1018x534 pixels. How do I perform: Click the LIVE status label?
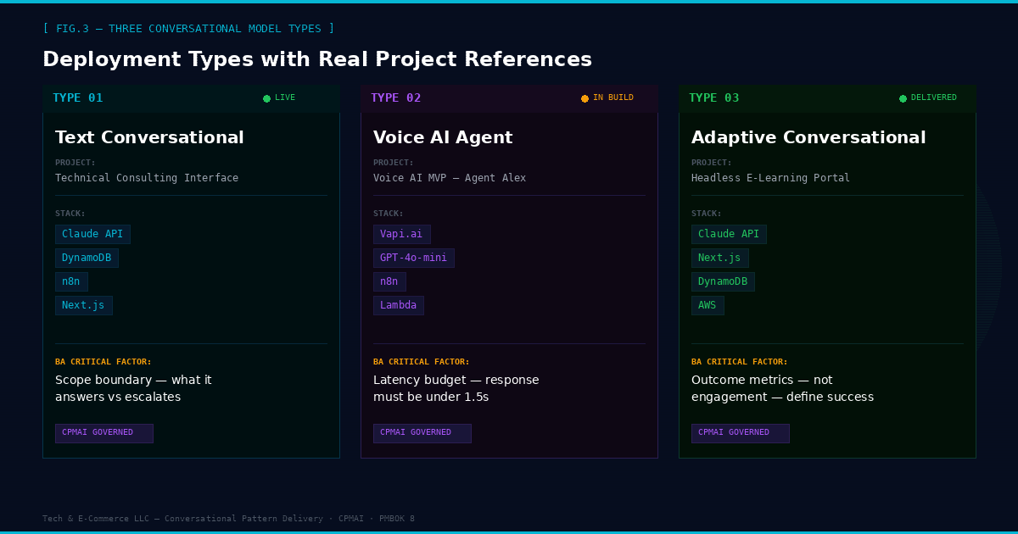(285, 98)
